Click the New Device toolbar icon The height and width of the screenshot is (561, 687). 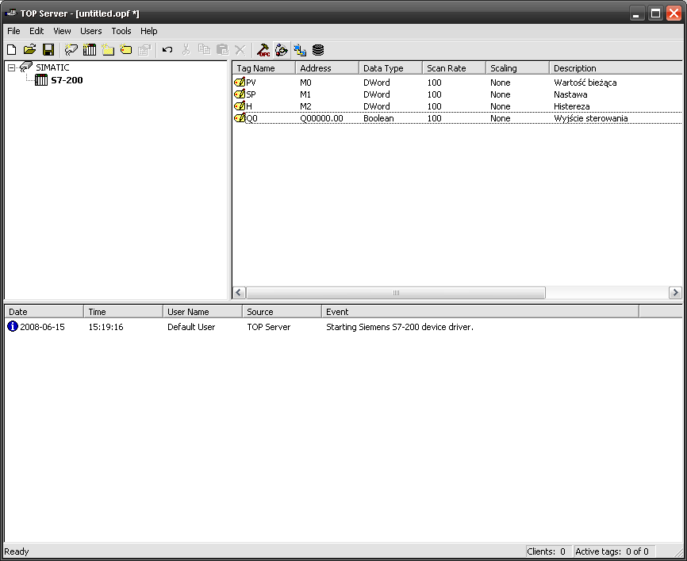pyautogui.click(x=90, y=49)
